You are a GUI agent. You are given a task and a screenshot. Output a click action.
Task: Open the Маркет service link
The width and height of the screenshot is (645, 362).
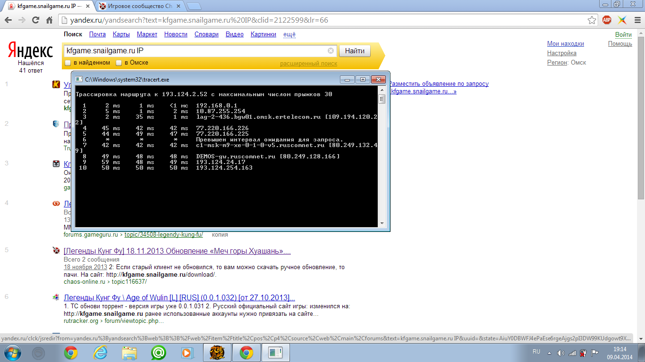click(147, 34)
